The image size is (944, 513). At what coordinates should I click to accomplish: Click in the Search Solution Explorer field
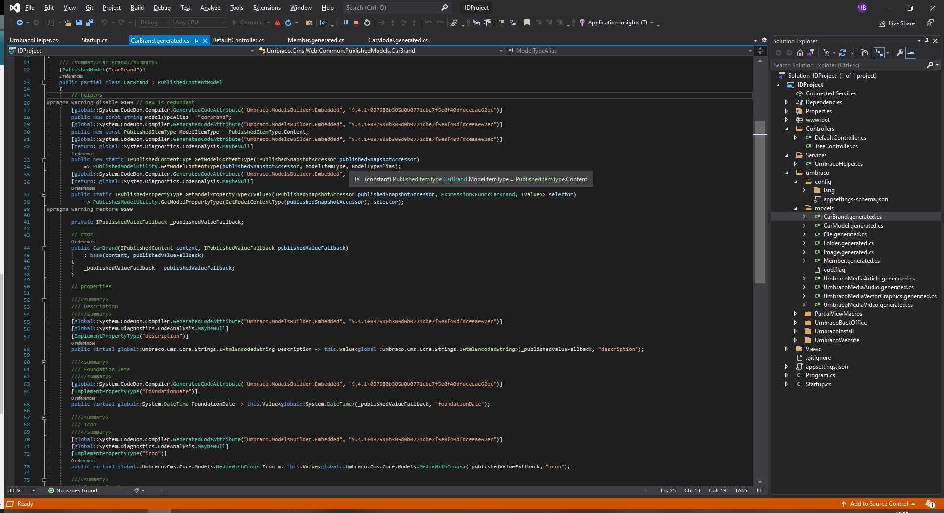tap(849, 65)
